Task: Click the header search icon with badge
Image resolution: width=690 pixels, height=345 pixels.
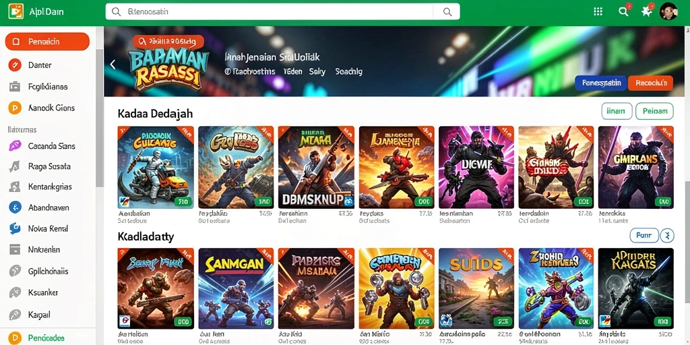Action: 624,11
